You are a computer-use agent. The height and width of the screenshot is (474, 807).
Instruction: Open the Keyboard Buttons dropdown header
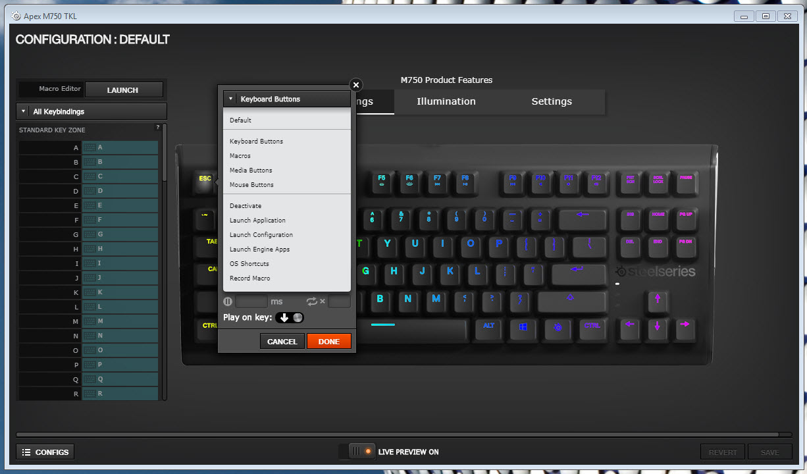tap(287, 99)
